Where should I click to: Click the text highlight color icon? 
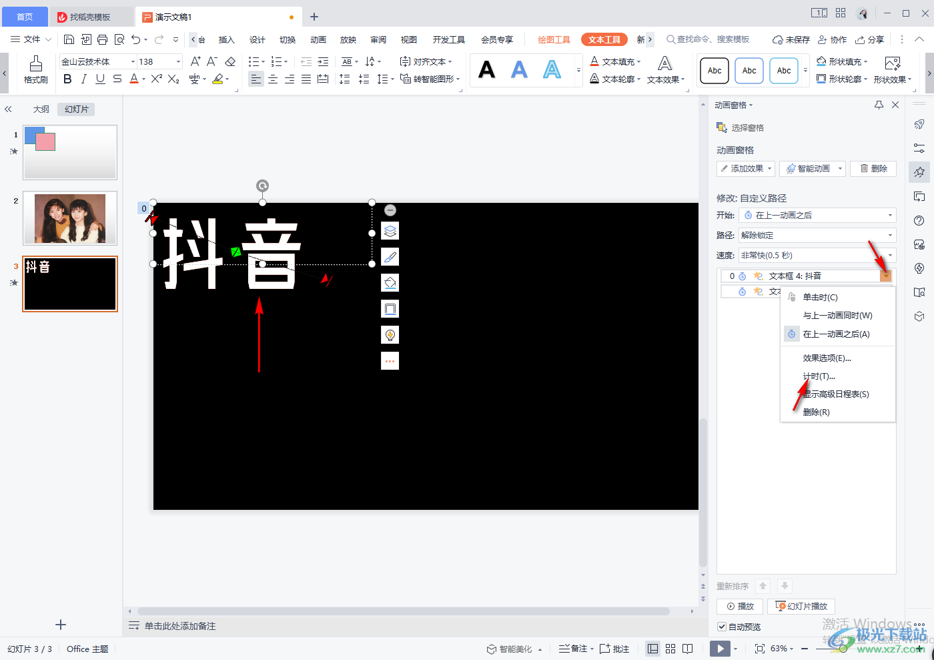[x=217, y=79]
